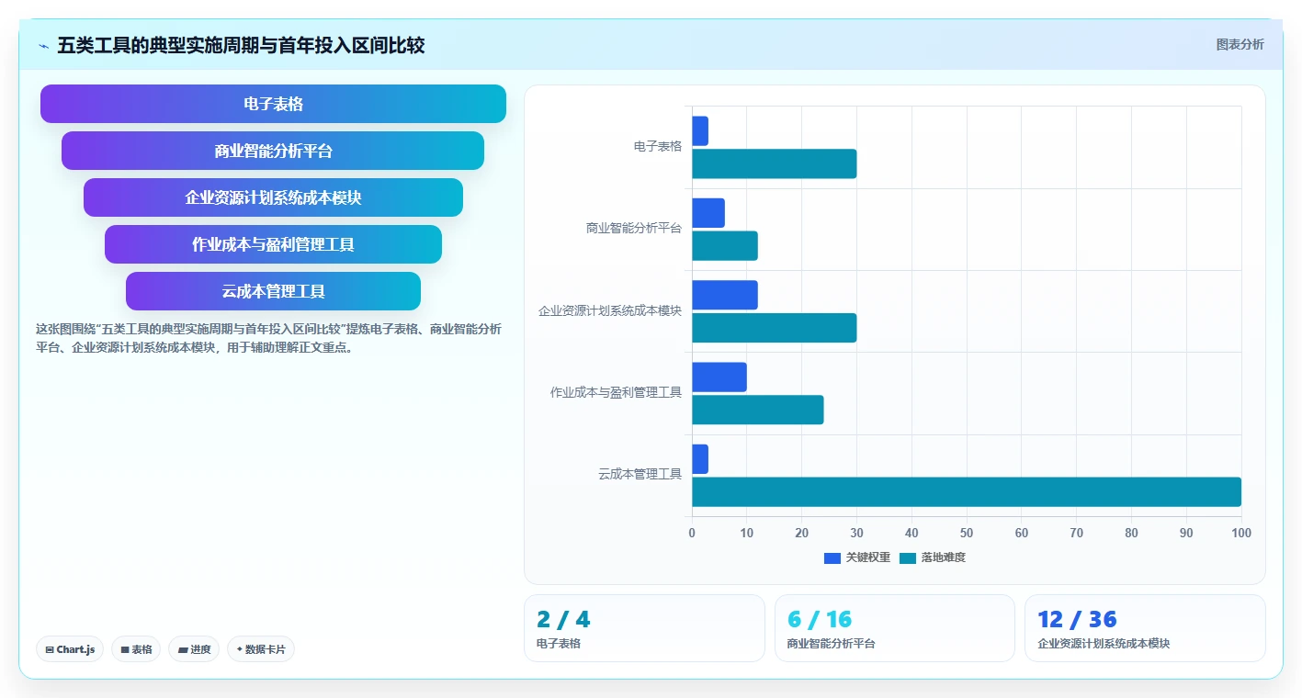Viewport: 1302px width, 698px height.
Task: Click the x-axis tick label 80
Action: (1132, 533)
